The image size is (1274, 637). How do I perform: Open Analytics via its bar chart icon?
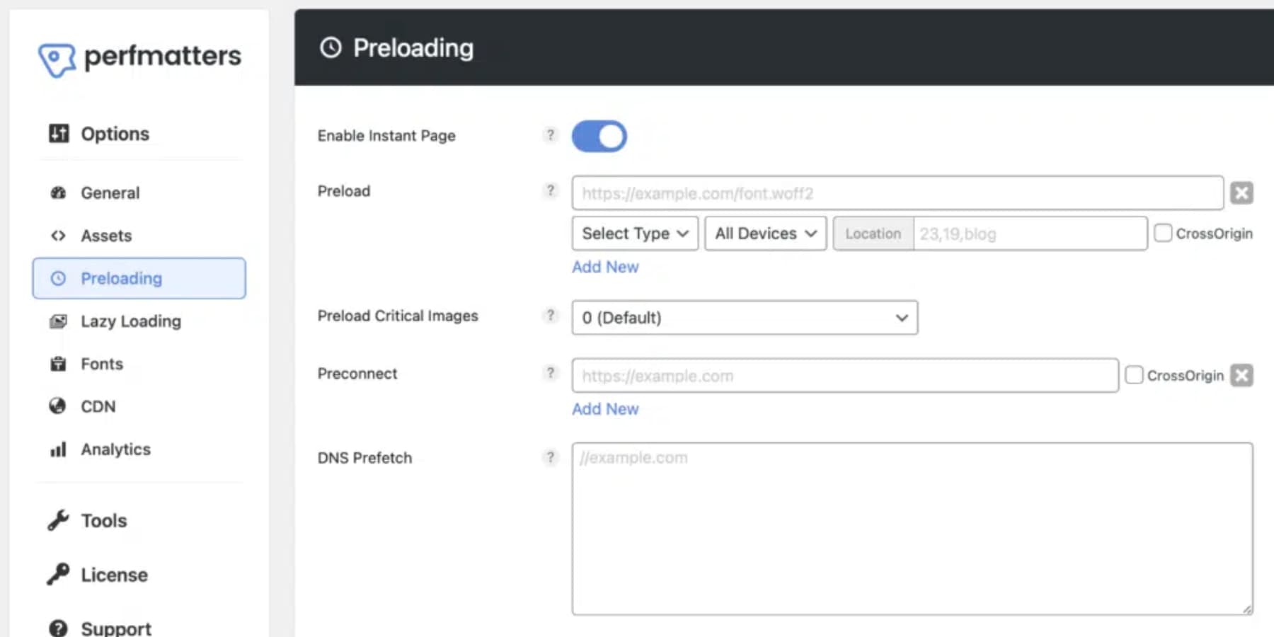coord(59,449)
